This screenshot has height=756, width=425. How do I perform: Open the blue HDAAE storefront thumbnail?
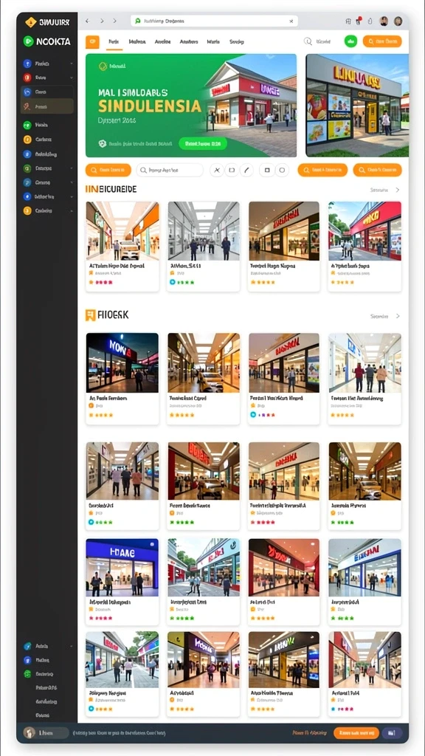(122, 568)
